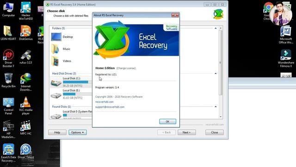296x167 pixels.
Task: Click the Home Edition label
Action: tap(105, 68)
